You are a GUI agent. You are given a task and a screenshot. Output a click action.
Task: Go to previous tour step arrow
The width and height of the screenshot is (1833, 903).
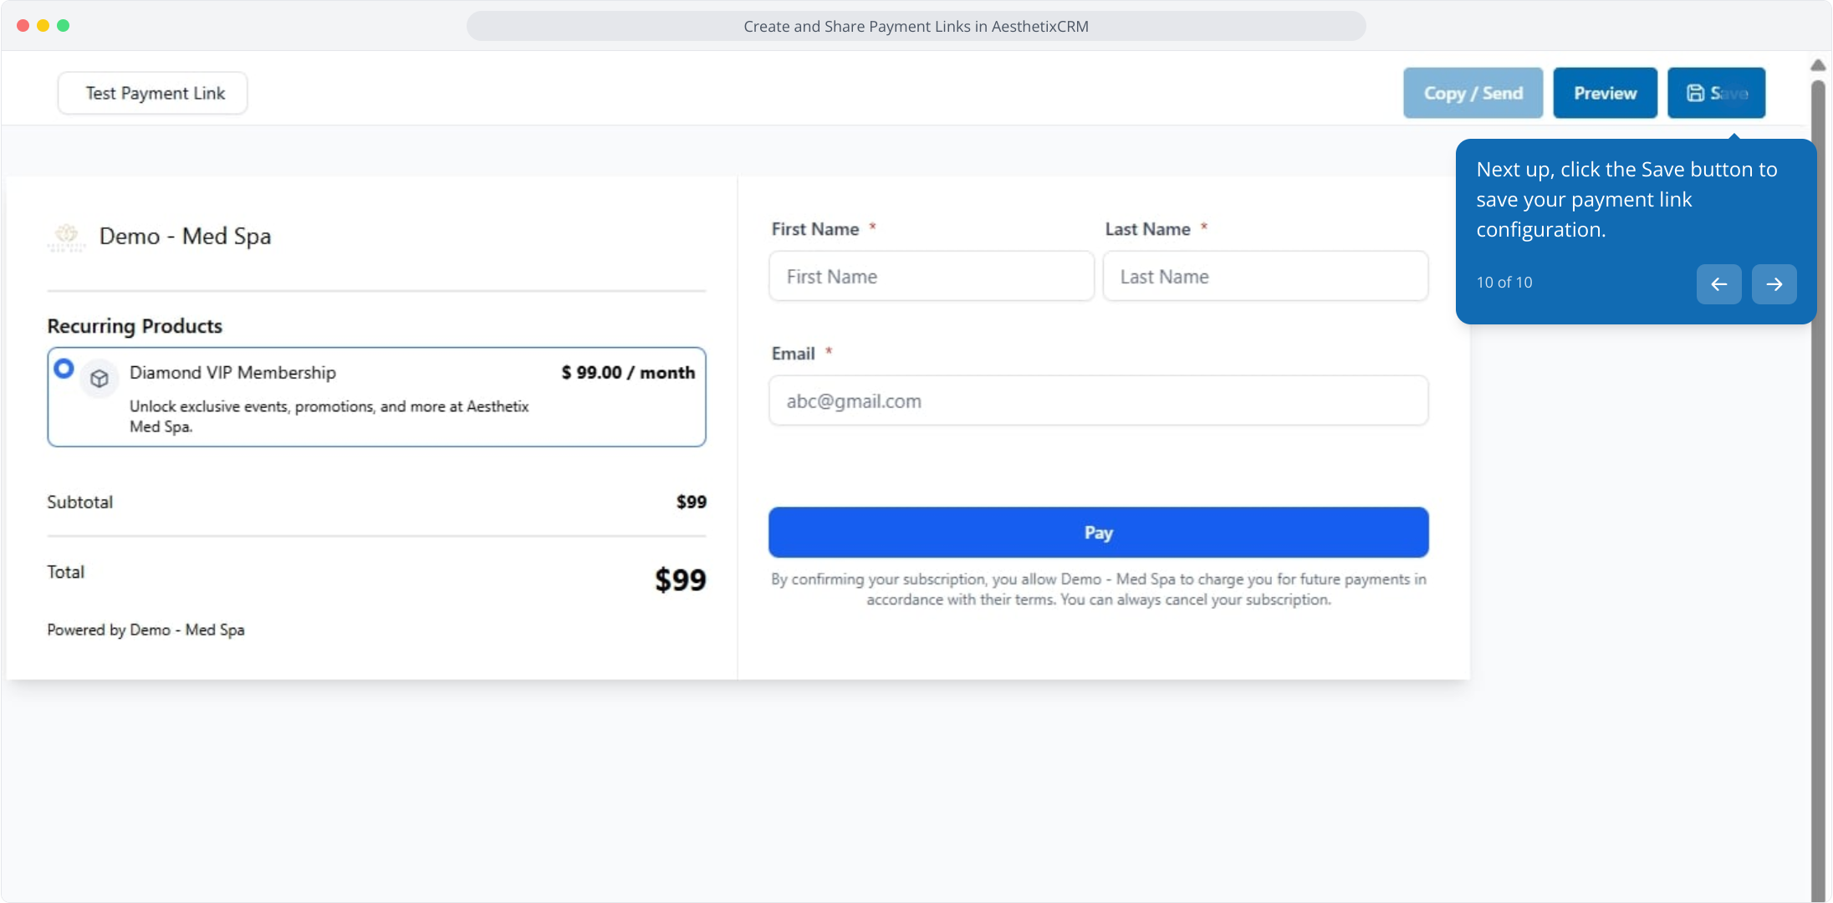click(1718, 284)
